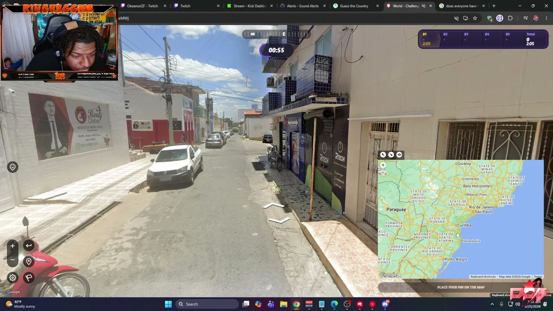Open Google Chrome from the taskbar
This screenshot has height=311, width=553.
pos(296,304)
